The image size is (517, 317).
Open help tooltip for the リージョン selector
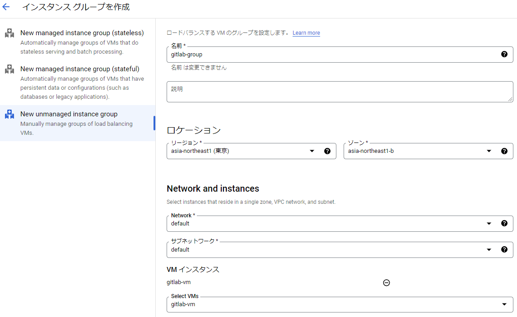327,151
